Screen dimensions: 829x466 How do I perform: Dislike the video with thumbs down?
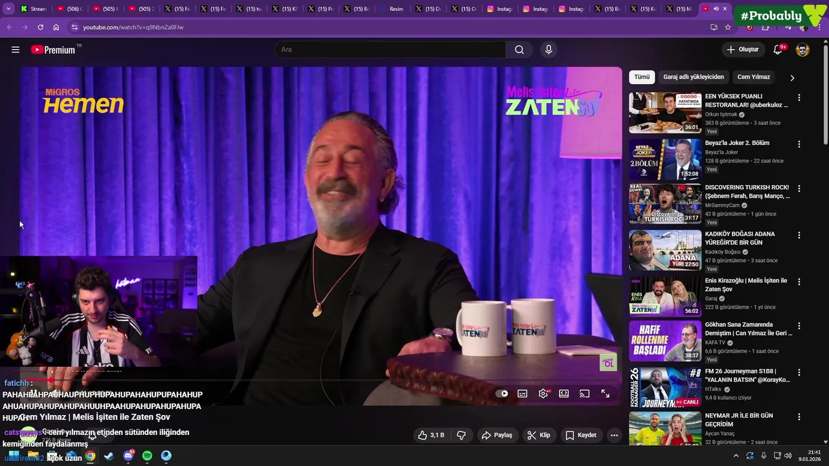click(x=461, y=436)
